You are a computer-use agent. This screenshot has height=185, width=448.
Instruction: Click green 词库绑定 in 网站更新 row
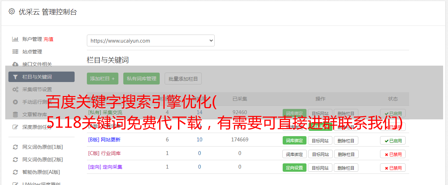click(x=295, y=140)
